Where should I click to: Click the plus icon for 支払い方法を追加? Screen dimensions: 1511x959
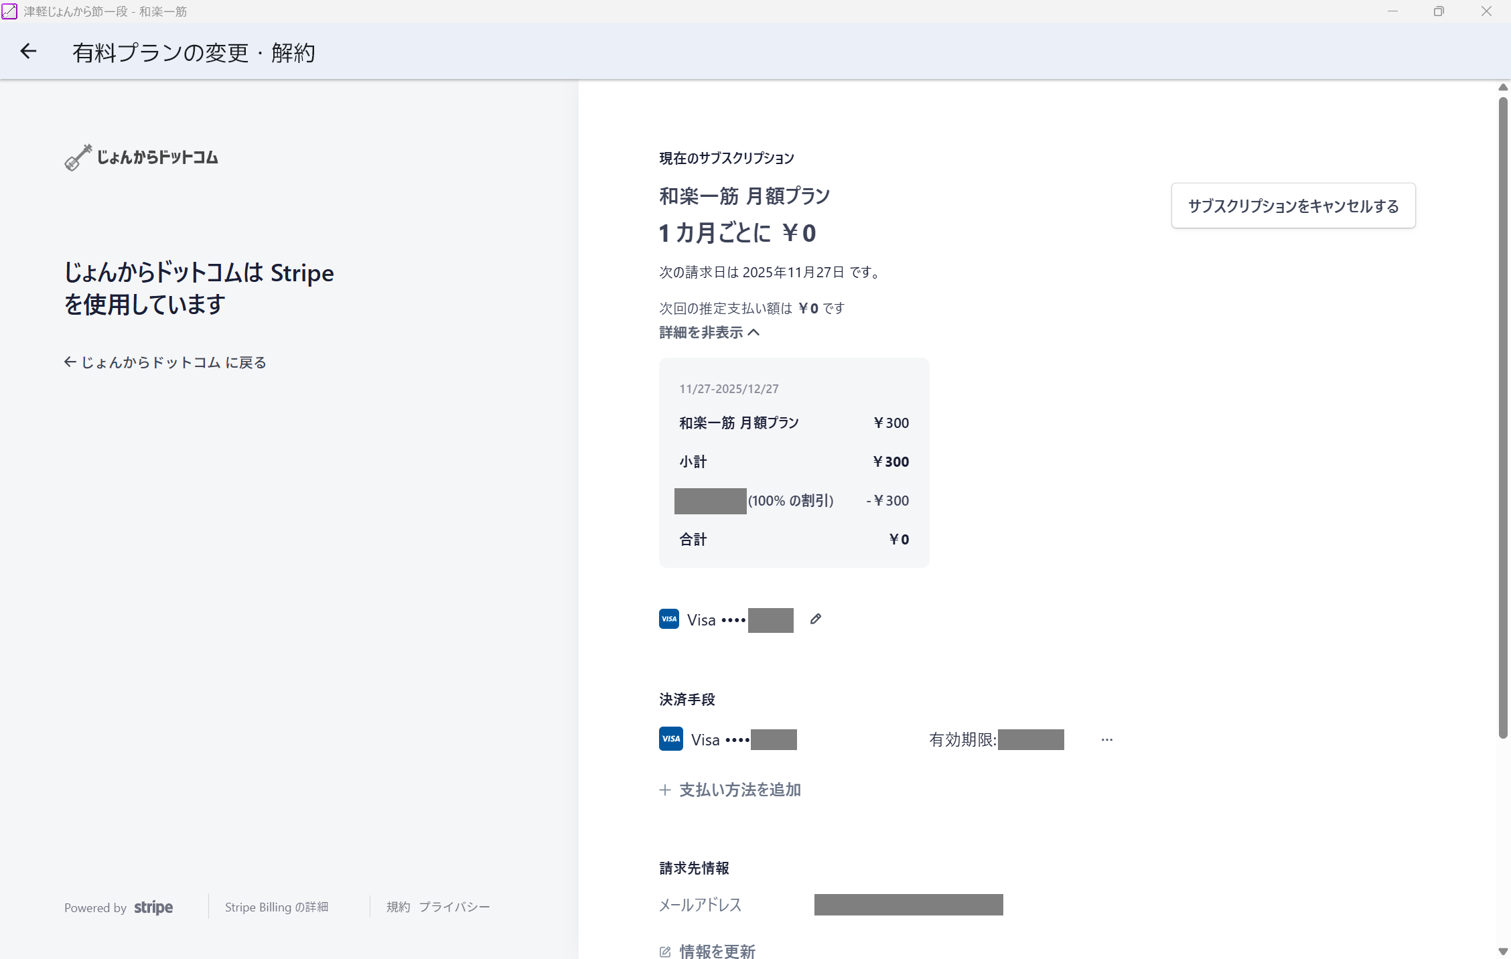tap(664, 790)
